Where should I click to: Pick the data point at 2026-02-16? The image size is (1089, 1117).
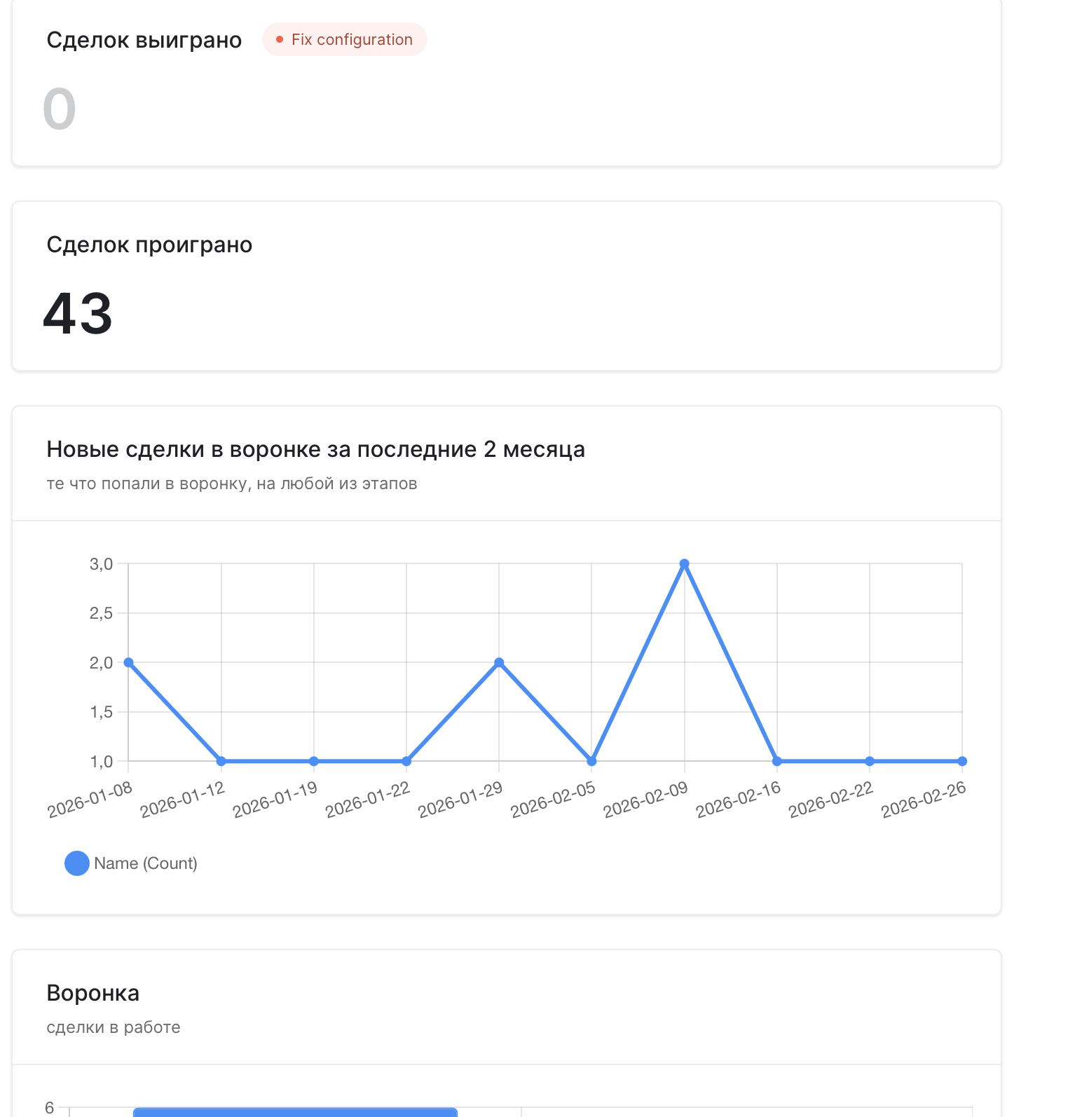pyautogui.click(x=777, y=761)
